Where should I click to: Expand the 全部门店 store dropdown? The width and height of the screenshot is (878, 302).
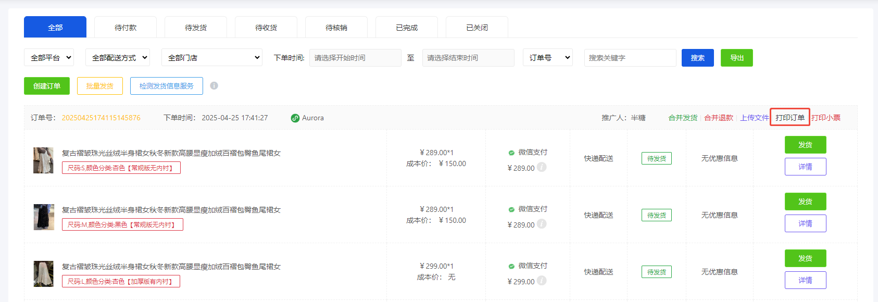tap(212, 58)
